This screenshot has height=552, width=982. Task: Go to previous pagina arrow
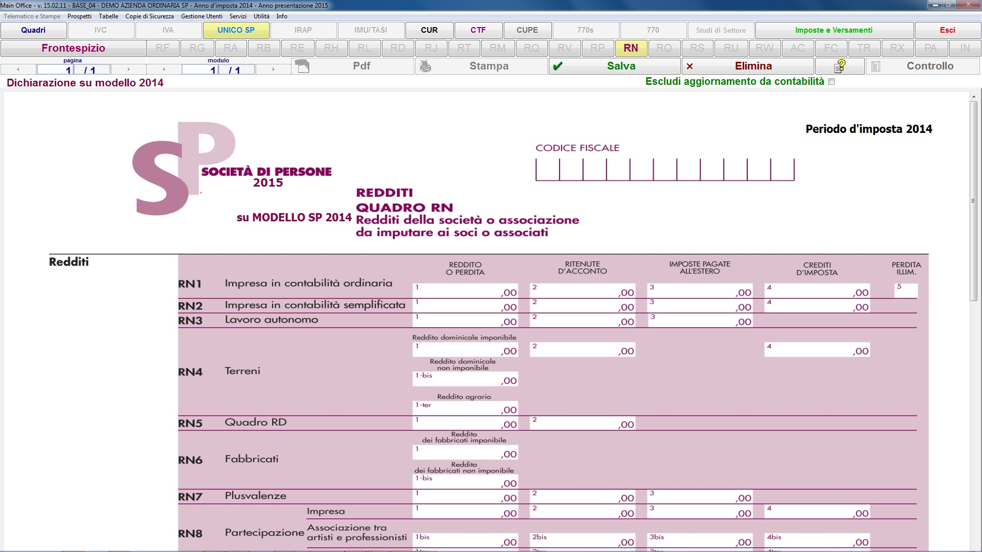coord(18,69)
